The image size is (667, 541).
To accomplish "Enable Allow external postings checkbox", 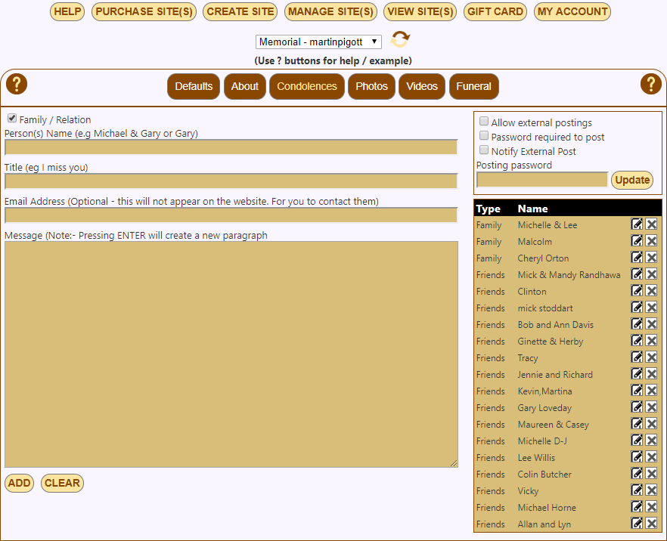I will 484,122.
